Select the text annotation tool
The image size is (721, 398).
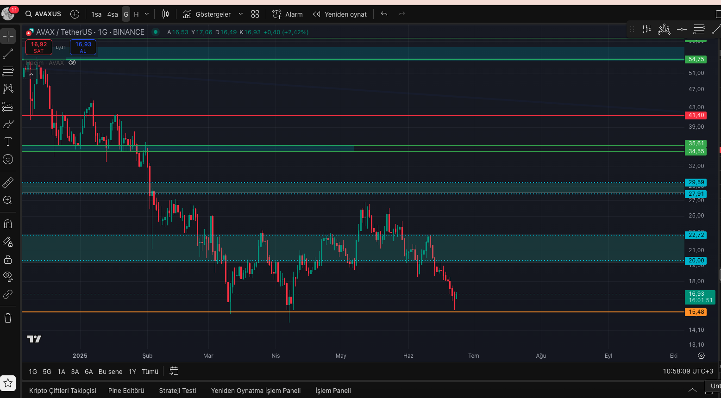click(x=8, y=142)
